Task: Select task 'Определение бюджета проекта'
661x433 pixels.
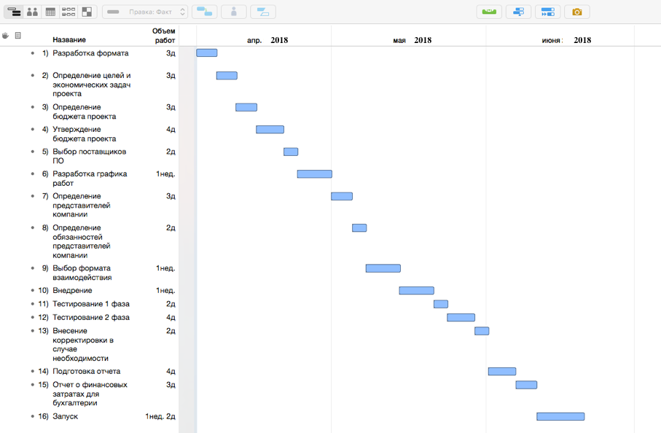Action: pyautogui.click(x=85, y=112)
